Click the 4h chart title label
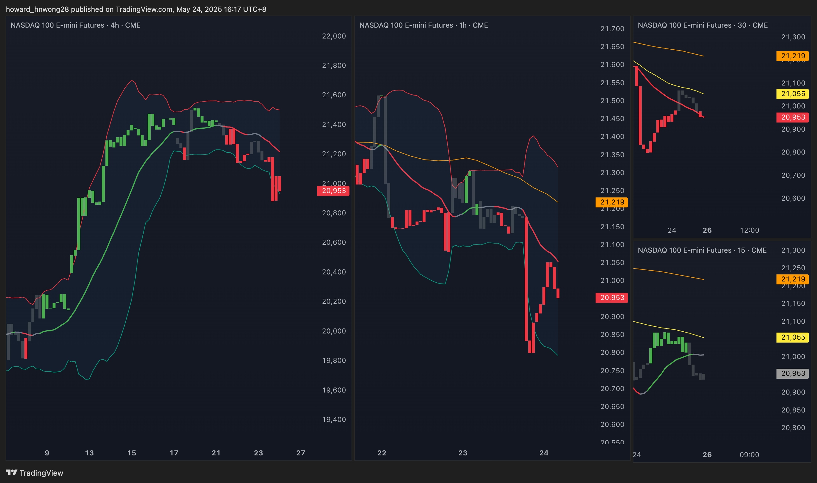 point(75,25)
